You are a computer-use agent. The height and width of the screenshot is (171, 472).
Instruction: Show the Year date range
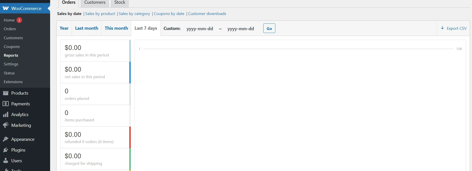click(x=64, y=28)
